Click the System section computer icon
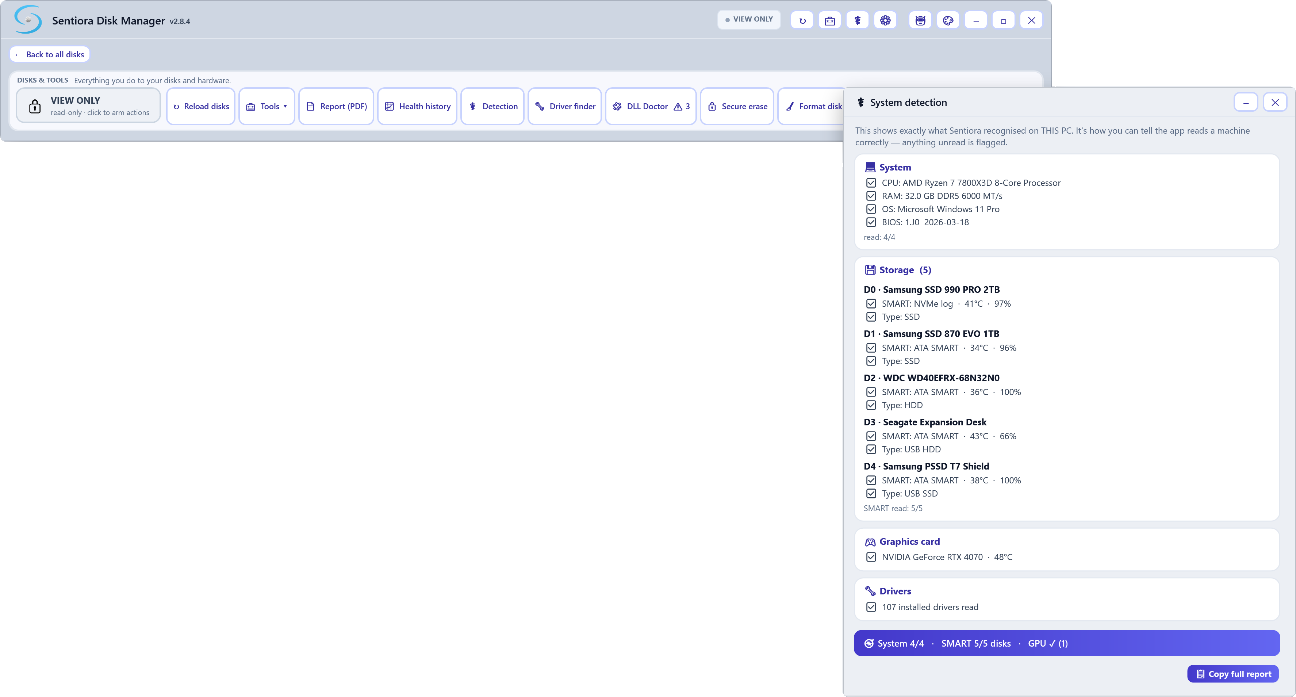 pyautogui.click(x=870, y=167)
